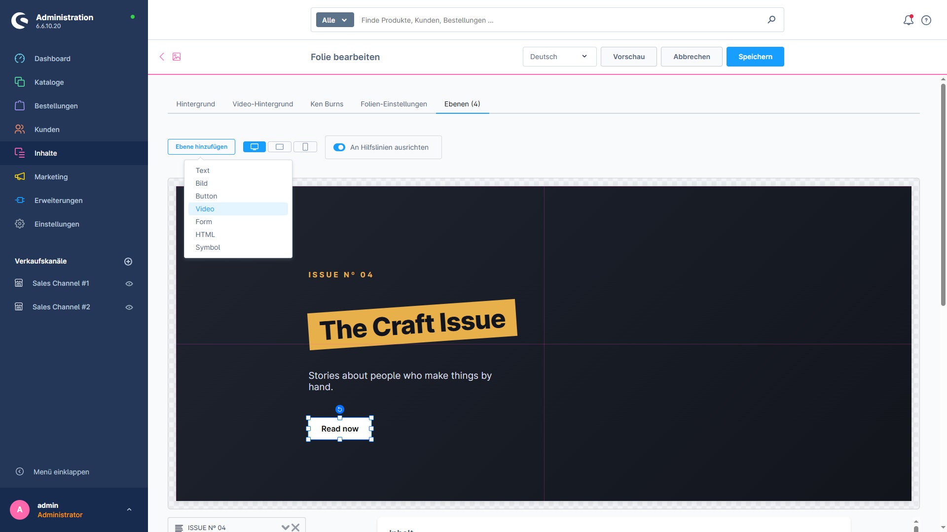
Task: Toggle visibility eye for Sales Channel #2
Action: (129, 307)
